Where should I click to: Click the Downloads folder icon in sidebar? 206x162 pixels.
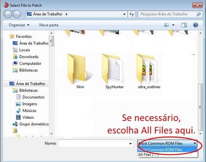(15, 57)
